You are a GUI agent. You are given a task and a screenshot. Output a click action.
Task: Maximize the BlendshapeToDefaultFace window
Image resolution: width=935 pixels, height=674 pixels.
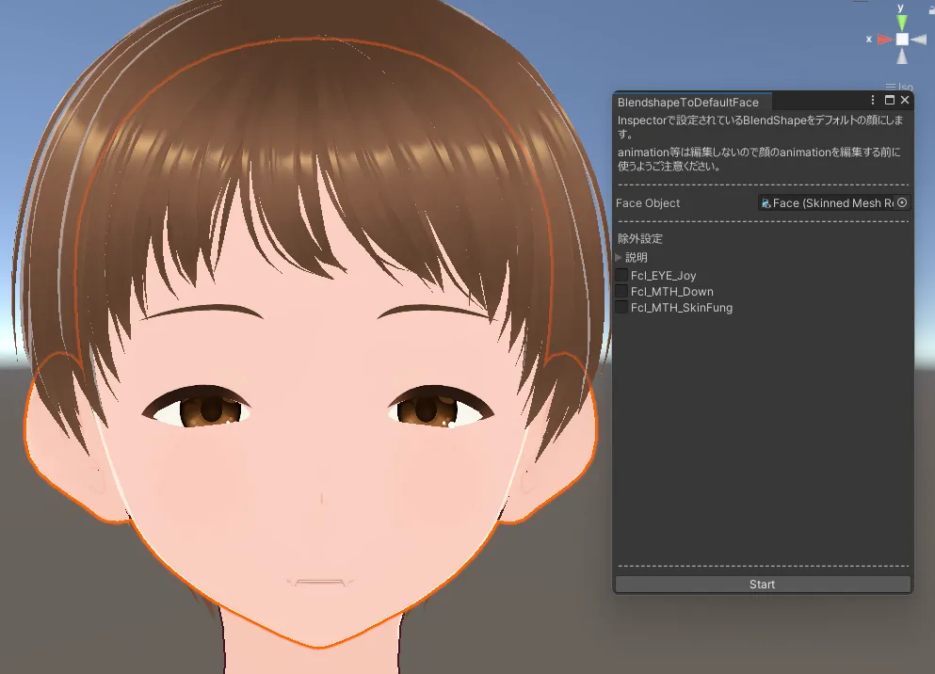coord(890,100)
